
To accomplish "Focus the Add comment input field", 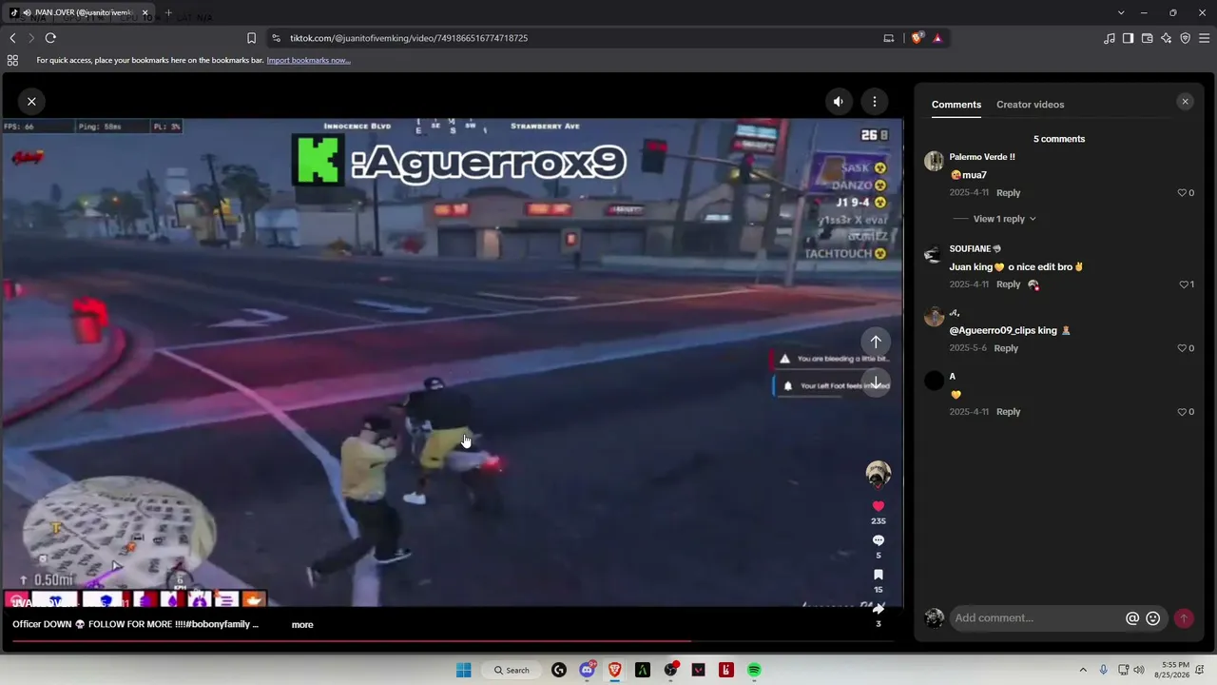I will tap(1036, 618).
